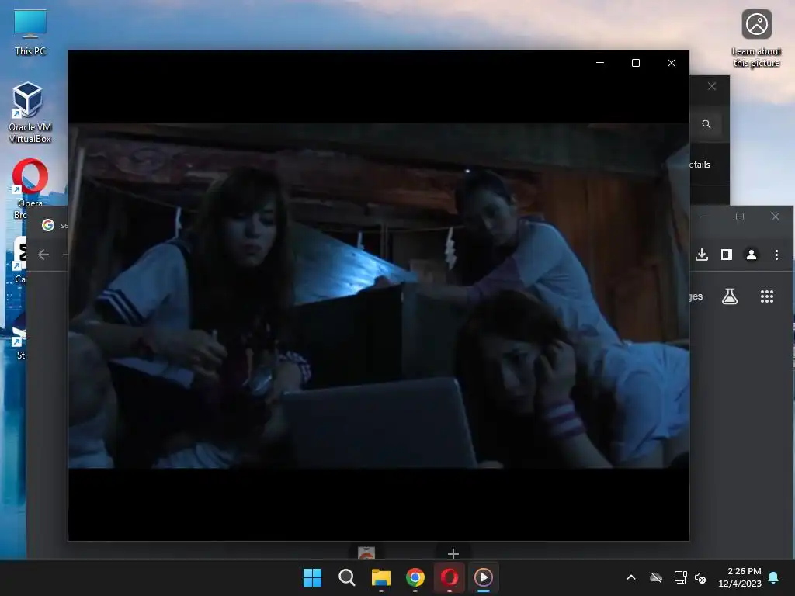Show hidden tray icons chevron
The height and width of the screenshot is (596, 795).
(631, 577)
